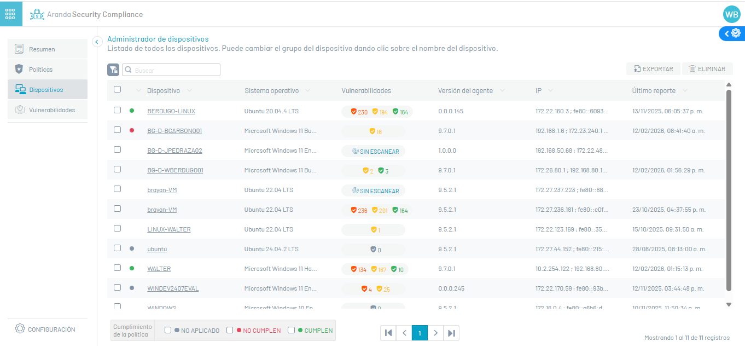Open the BG-D-BCARBONO01 device link
The width and height of the screenshot is (745, 347).
(x=174, y=131)
